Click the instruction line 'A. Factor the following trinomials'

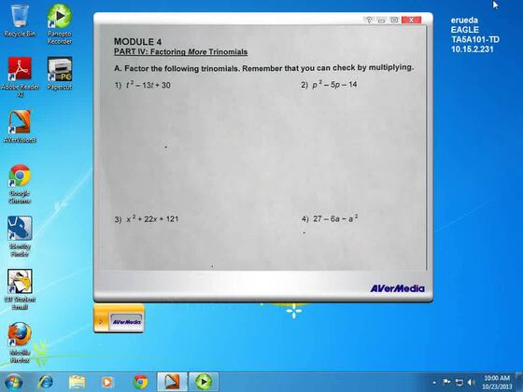[x=263, y=68]
